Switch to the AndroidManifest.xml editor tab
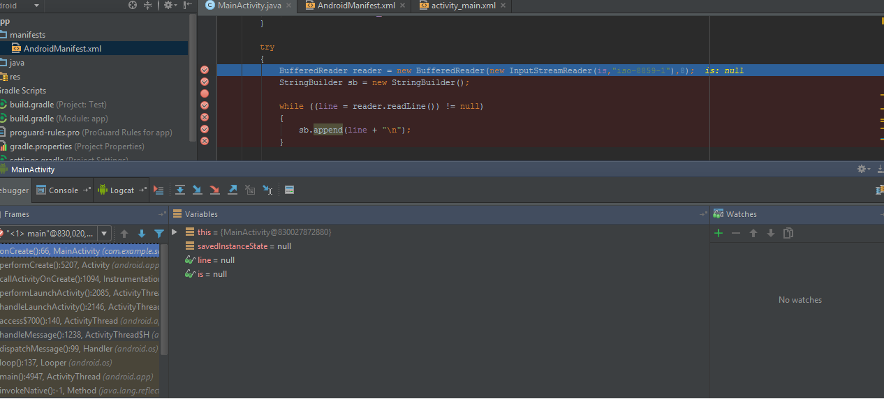This screenshot has height=399, width=884. click(356, 6)
